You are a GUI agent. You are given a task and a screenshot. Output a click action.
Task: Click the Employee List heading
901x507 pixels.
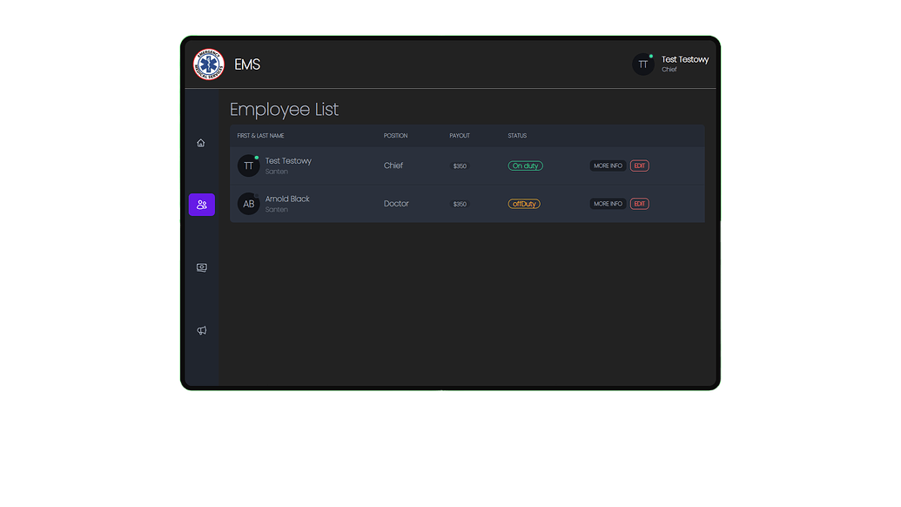[x=285, y=109]
